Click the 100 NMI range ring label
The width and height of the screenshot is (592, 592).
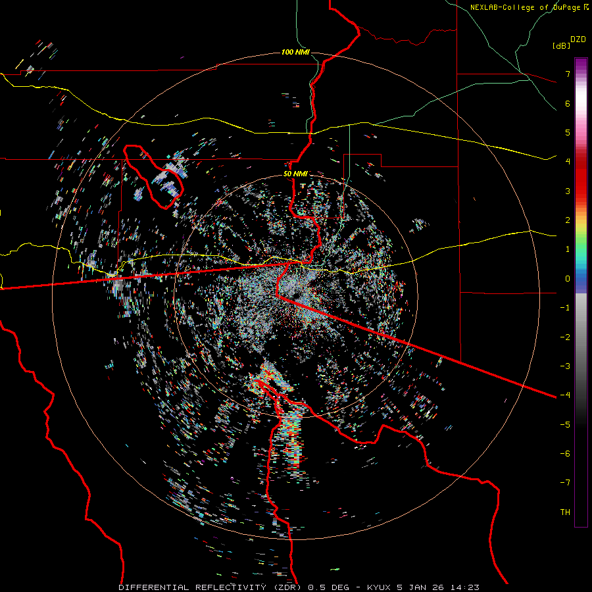tap(295, 52)
